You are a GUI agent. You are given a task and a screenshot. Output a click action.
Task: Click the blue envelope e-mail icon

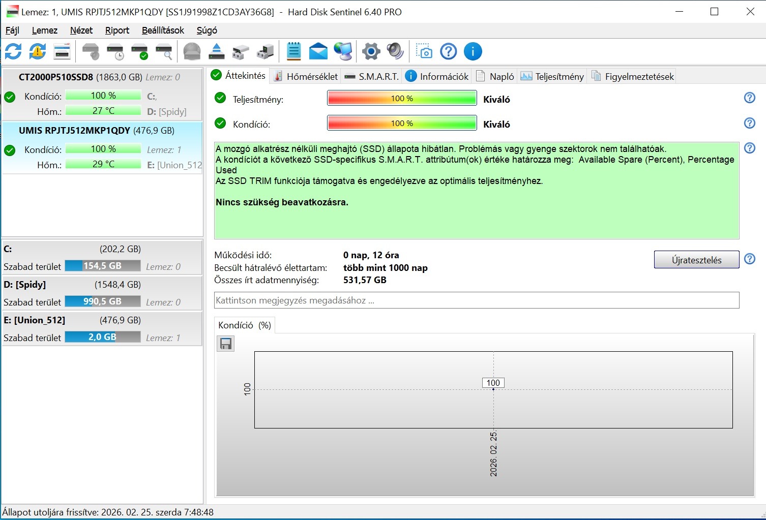(x=318, y=51)
